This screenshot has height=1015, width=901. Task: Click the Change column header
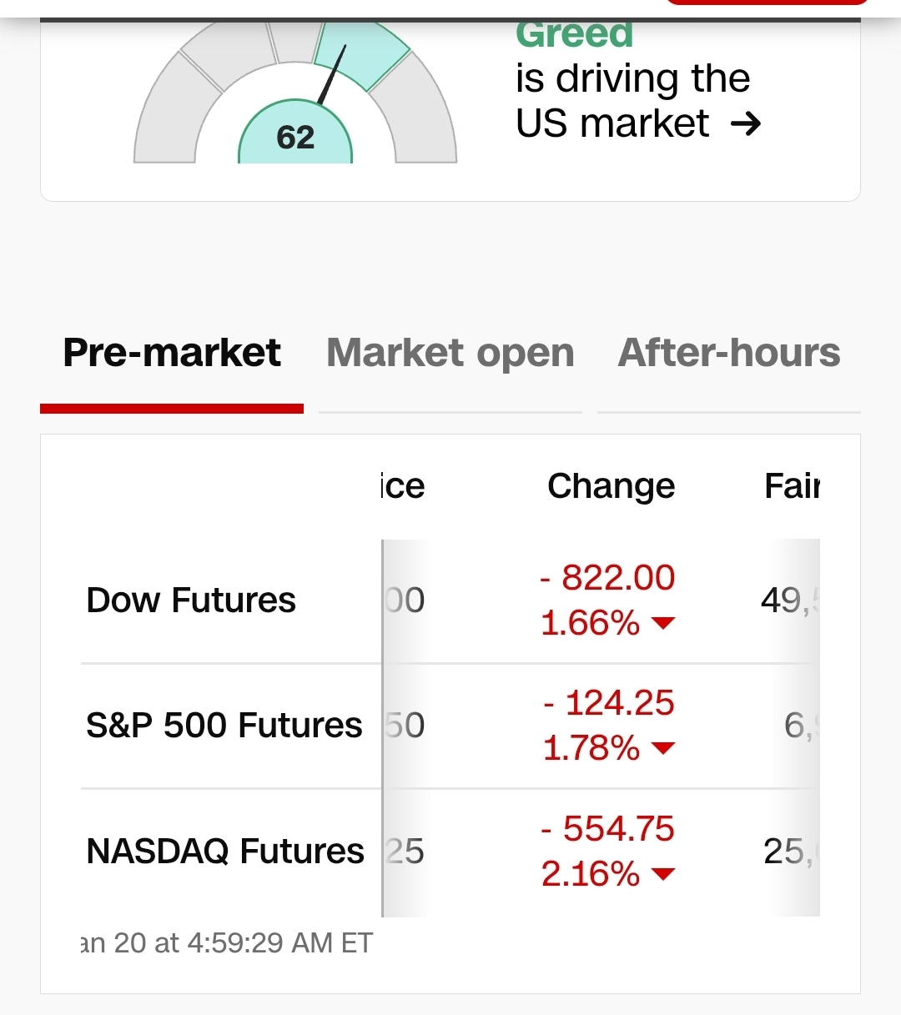(611, 485)
